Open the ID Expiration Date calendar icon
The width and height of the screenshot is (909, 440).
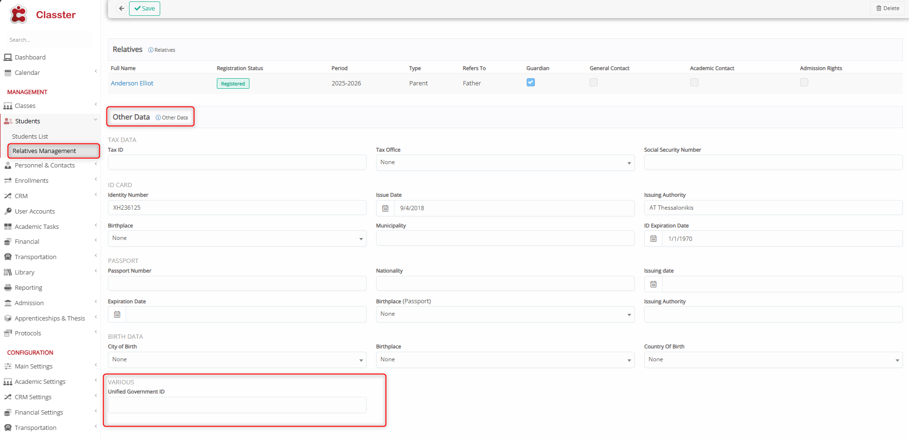653,238
